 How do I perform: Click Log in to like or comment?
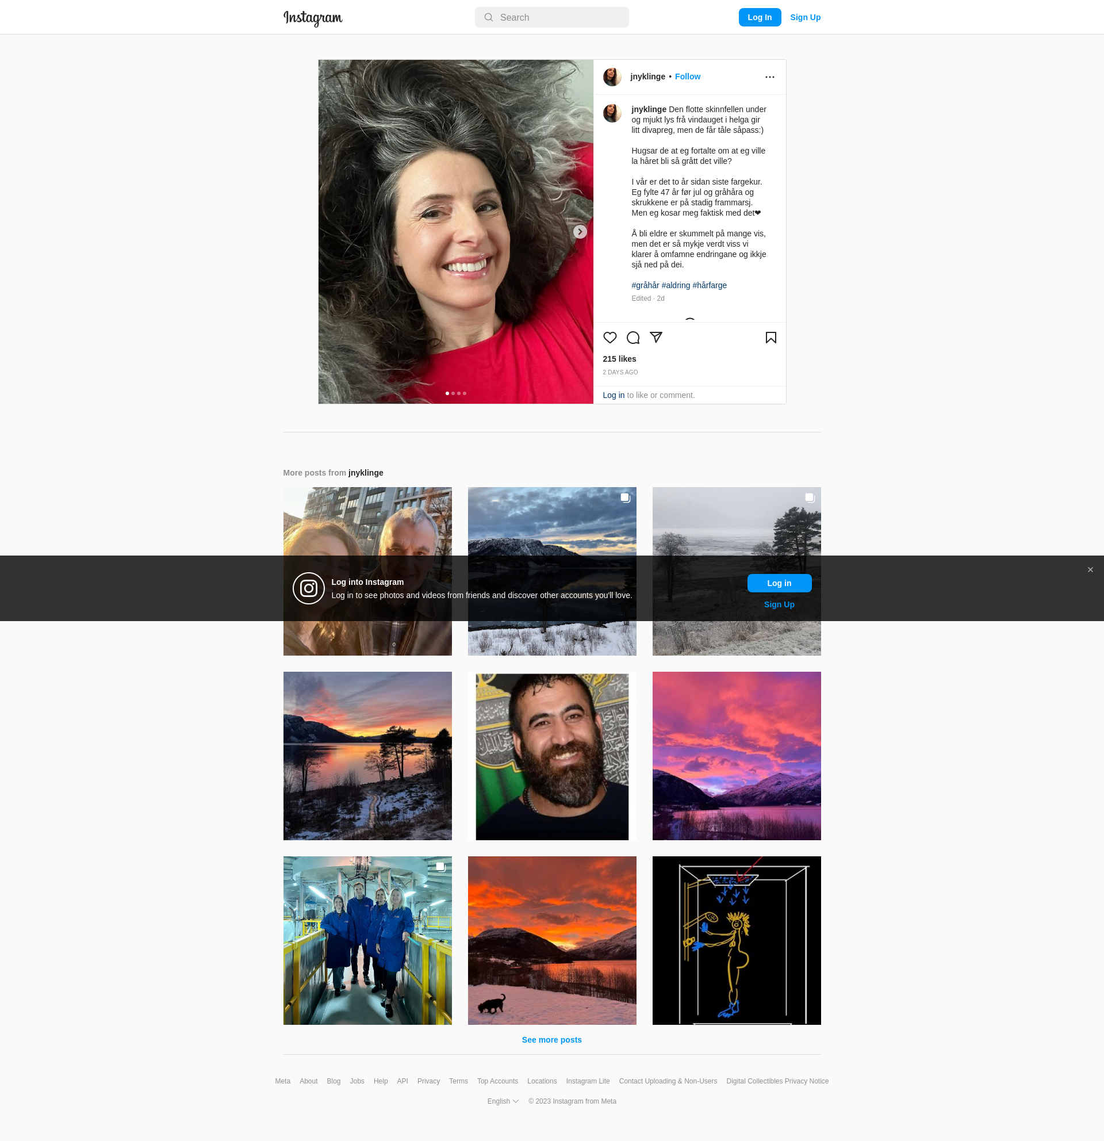pos(614,395)
